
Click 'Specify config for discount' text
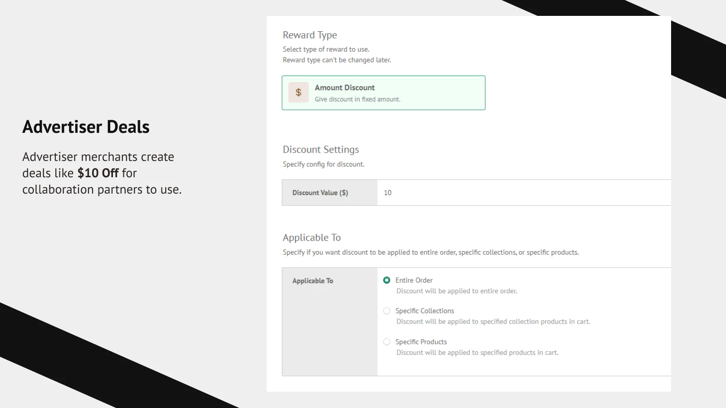pyautogui.click(x=323, y=164)
